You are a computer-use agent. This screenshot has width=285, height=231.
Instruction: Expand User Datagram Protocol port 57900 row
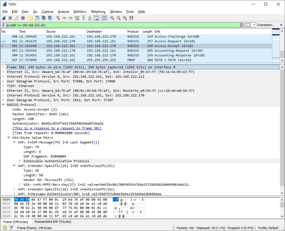[3, 81]
